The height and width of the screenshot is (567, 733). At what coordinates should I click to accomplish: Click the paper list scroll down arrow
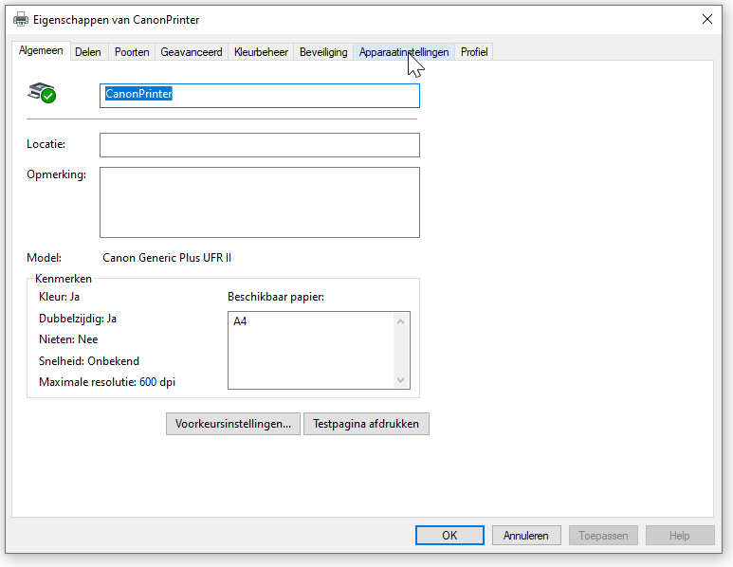[x=402, y=379]
